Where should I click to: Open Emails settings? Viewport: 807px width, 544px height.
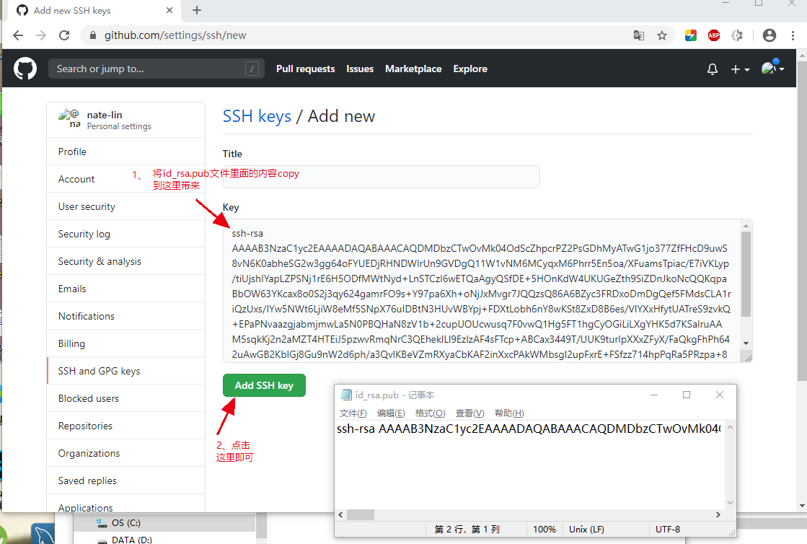(125, 289)
